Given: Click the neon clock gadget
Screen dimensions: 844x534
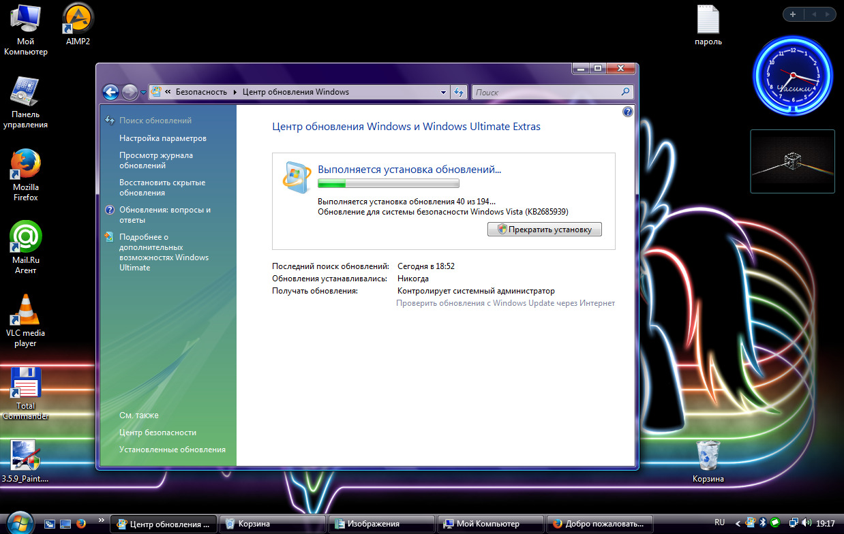Looking at the screenshot, I should pyautogui.click(x=794, y=74).
